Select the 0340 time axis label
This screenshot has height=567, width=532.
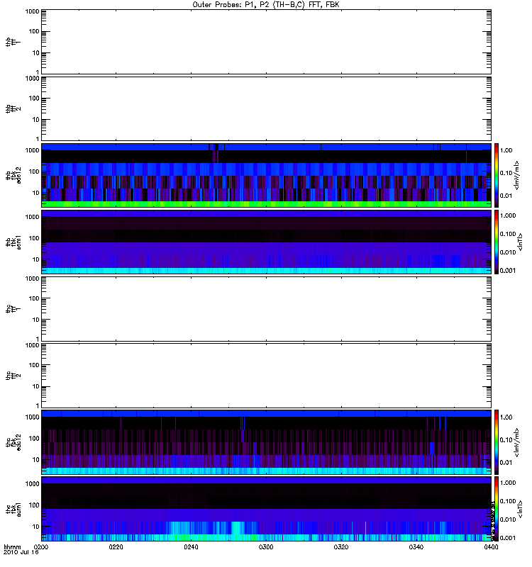pyautogui.click(x=416, y=546)
